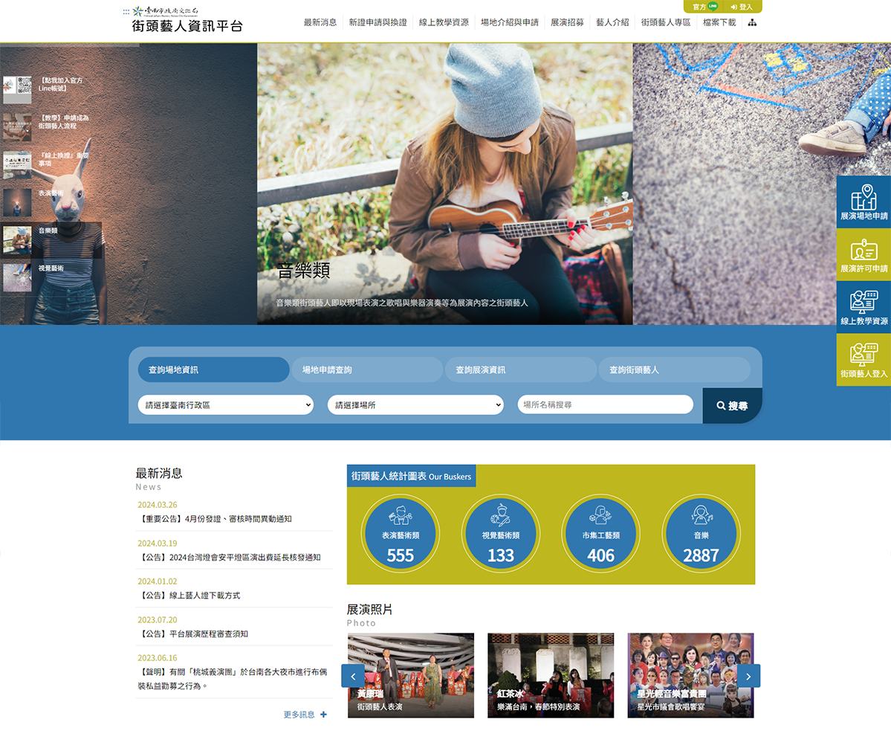Open the 最新消息 nav menu
The height and width of the screenshot is (748, 891).
click(320, 23)
